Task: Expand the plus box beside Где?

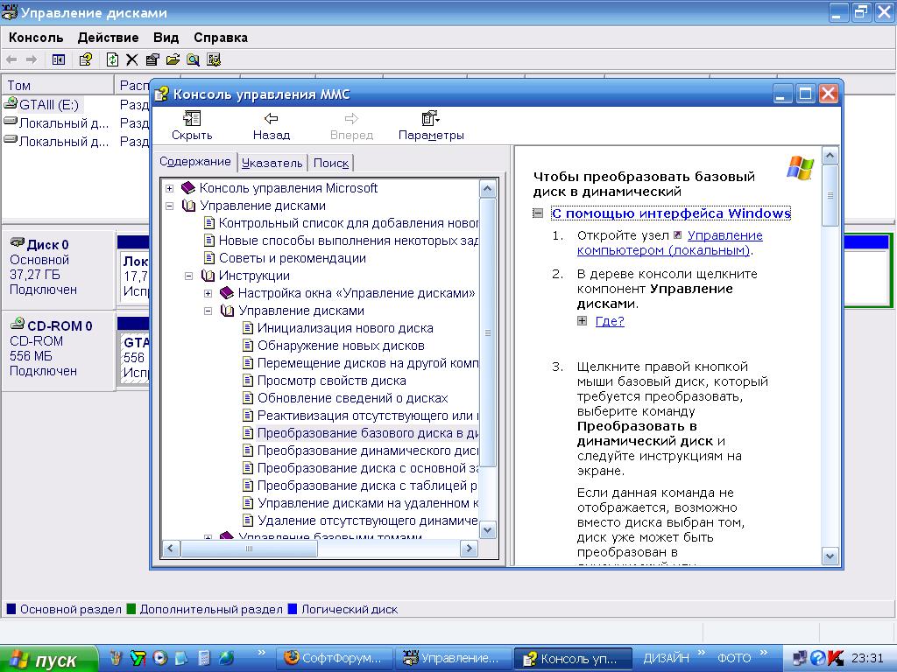Action: (582, 320)
